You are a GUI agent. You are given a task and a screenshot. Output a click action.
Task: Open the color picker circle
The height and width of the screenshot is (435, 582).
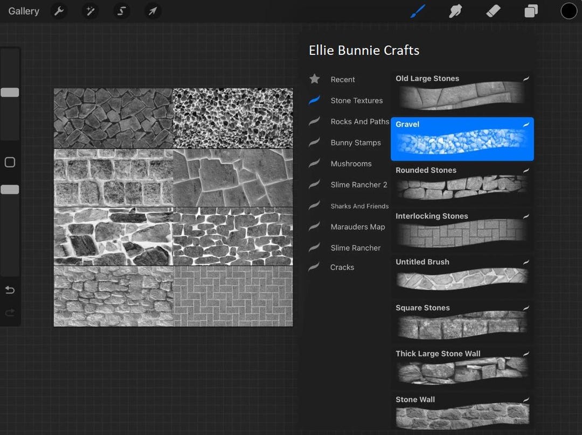569,11
